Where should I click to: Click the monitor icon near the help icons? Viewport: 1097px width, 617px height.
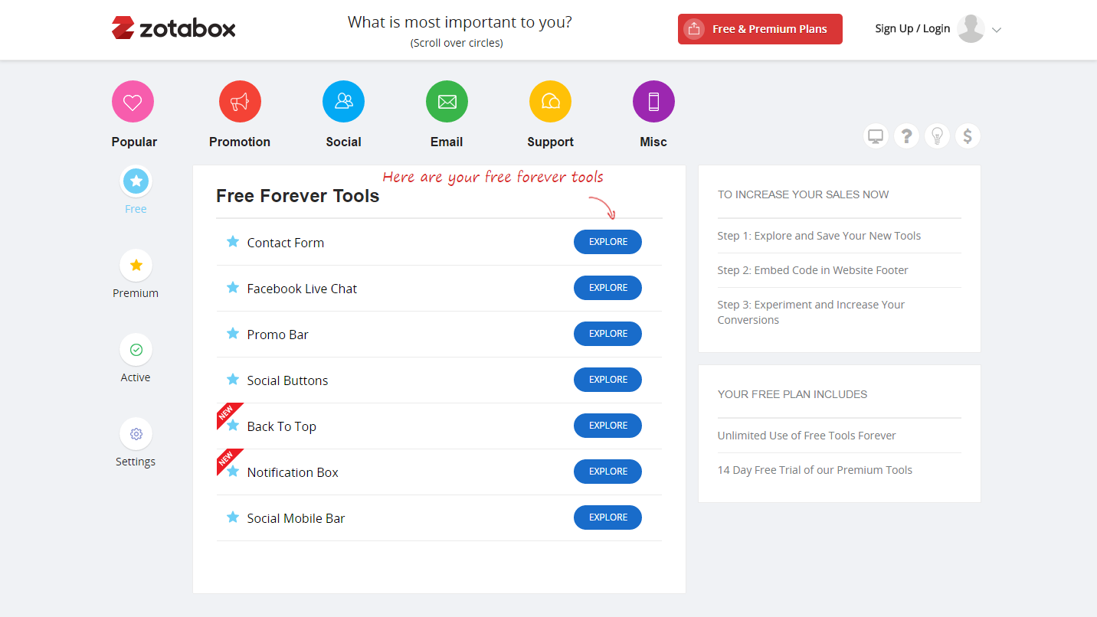pos(876,136)
